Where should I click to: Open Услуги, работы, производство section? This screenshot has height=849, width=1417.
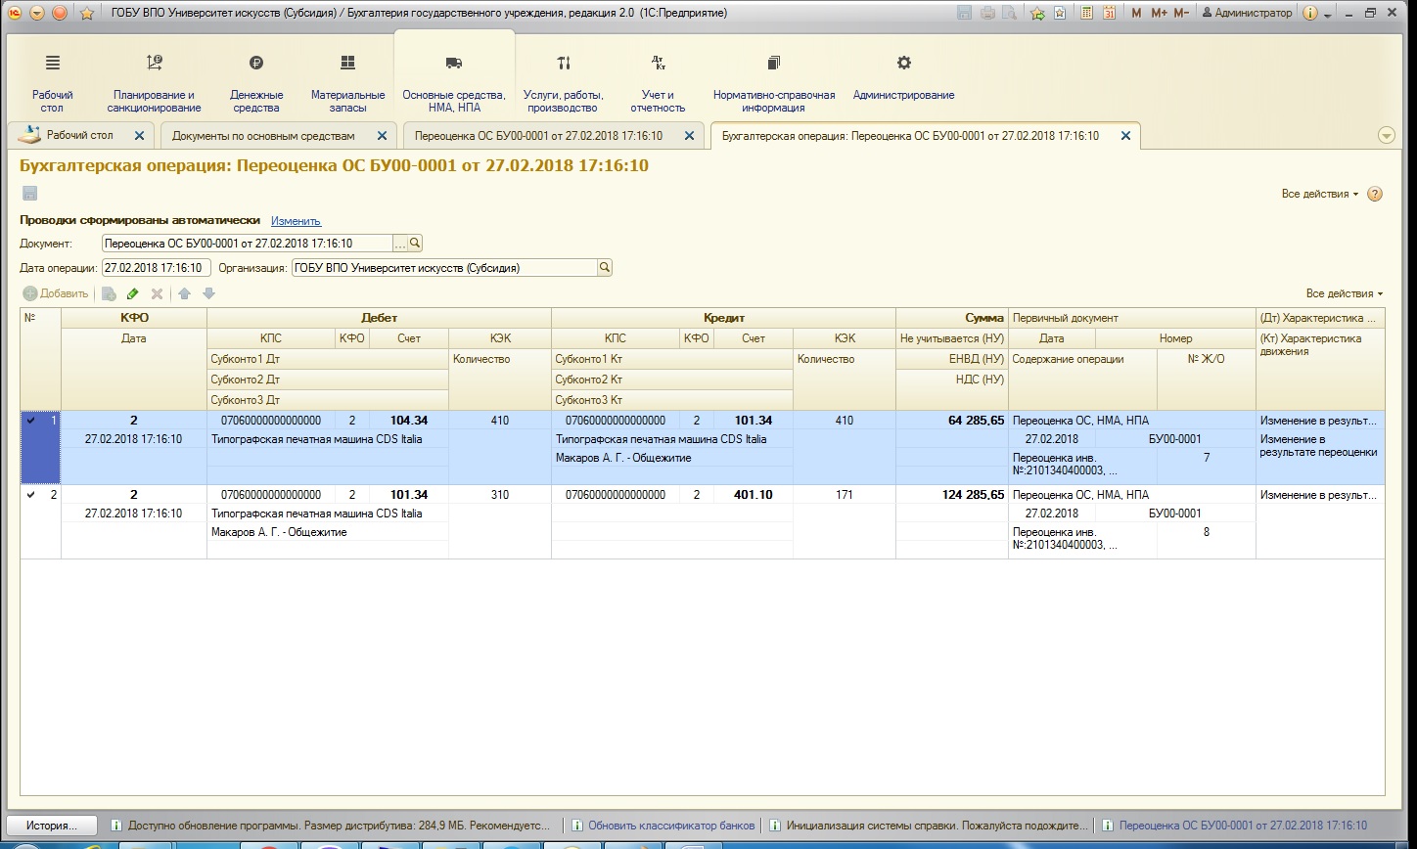pyautogui.click(x=563, y=82)
